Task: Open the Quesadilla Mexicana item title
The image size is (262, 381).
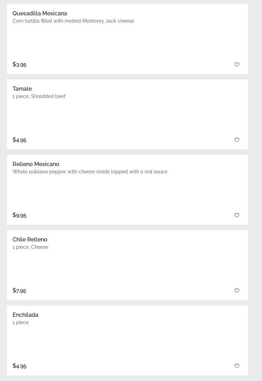Action: tap(40, 13)
